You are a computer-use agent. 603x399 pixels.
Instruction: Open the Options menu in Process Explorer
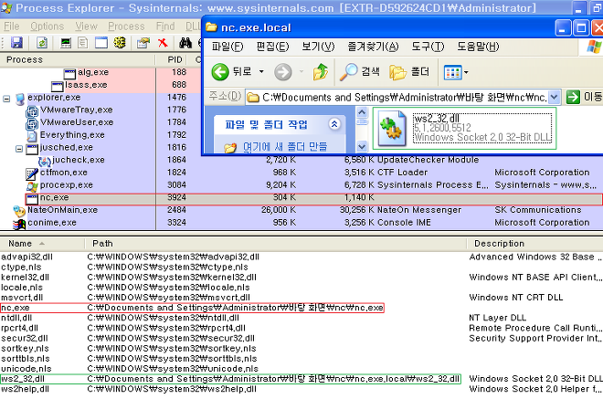pyautogui.click(x=47, y=26)
